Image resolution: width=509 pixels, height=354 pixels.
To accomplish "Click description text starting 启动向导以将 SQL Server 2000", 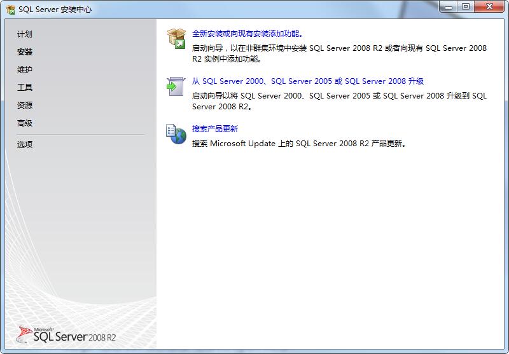I will click(x=339, y=101).
